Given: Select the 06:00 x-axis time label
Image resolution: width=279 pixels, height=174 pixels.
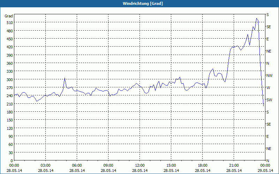Looking at the screenshot, I should [77, 166].
